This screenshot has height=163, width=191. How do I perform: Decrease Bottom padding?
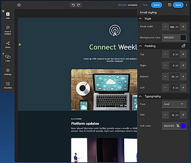(x=165, y=77)
